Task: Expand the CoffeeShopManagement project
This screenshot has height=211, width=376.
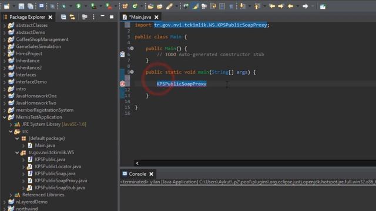Action: (4, 40)
